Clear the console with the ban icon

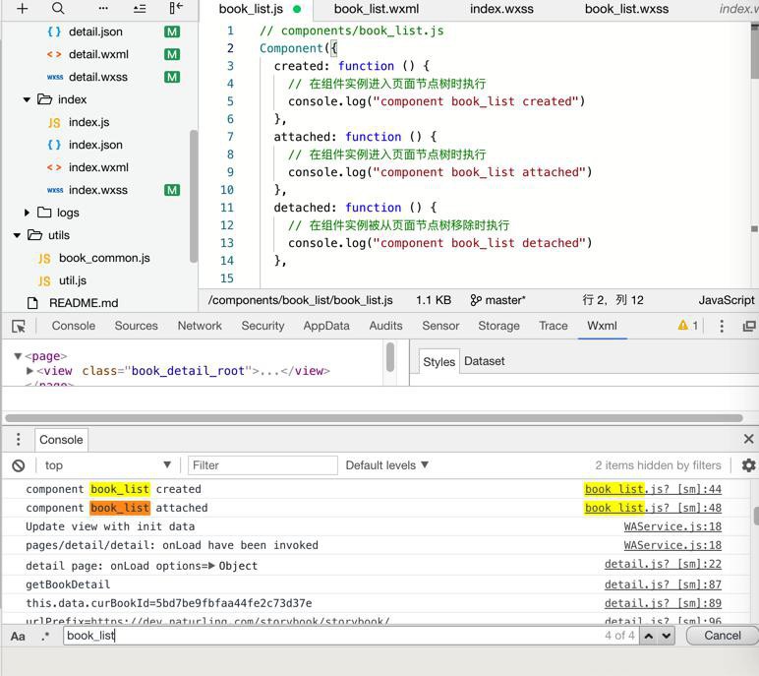coord(19,465)
